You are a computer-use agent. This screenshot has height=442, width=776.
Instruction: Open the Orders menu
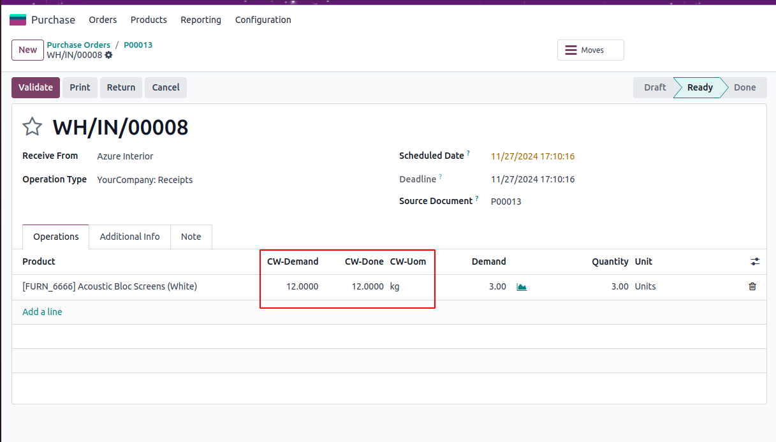[x=103, y=20]
